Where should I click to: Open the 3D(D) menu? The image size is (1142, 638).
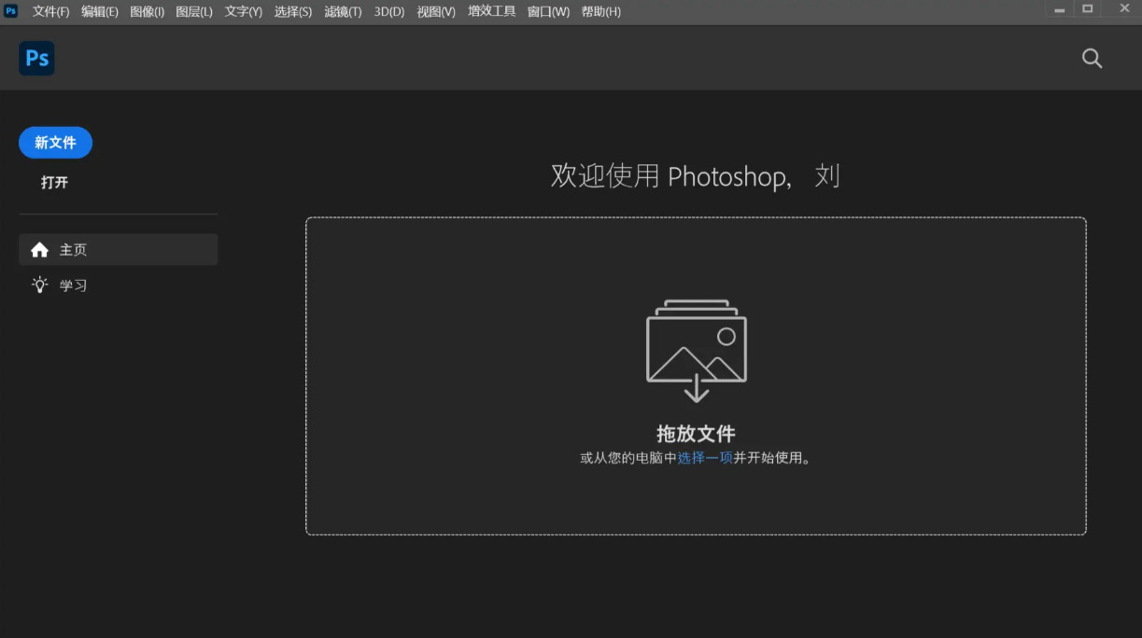389,12
